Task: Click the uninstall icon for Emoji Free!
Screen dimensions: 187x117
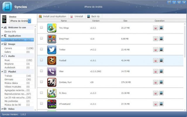Action: [x=155, y=39]
